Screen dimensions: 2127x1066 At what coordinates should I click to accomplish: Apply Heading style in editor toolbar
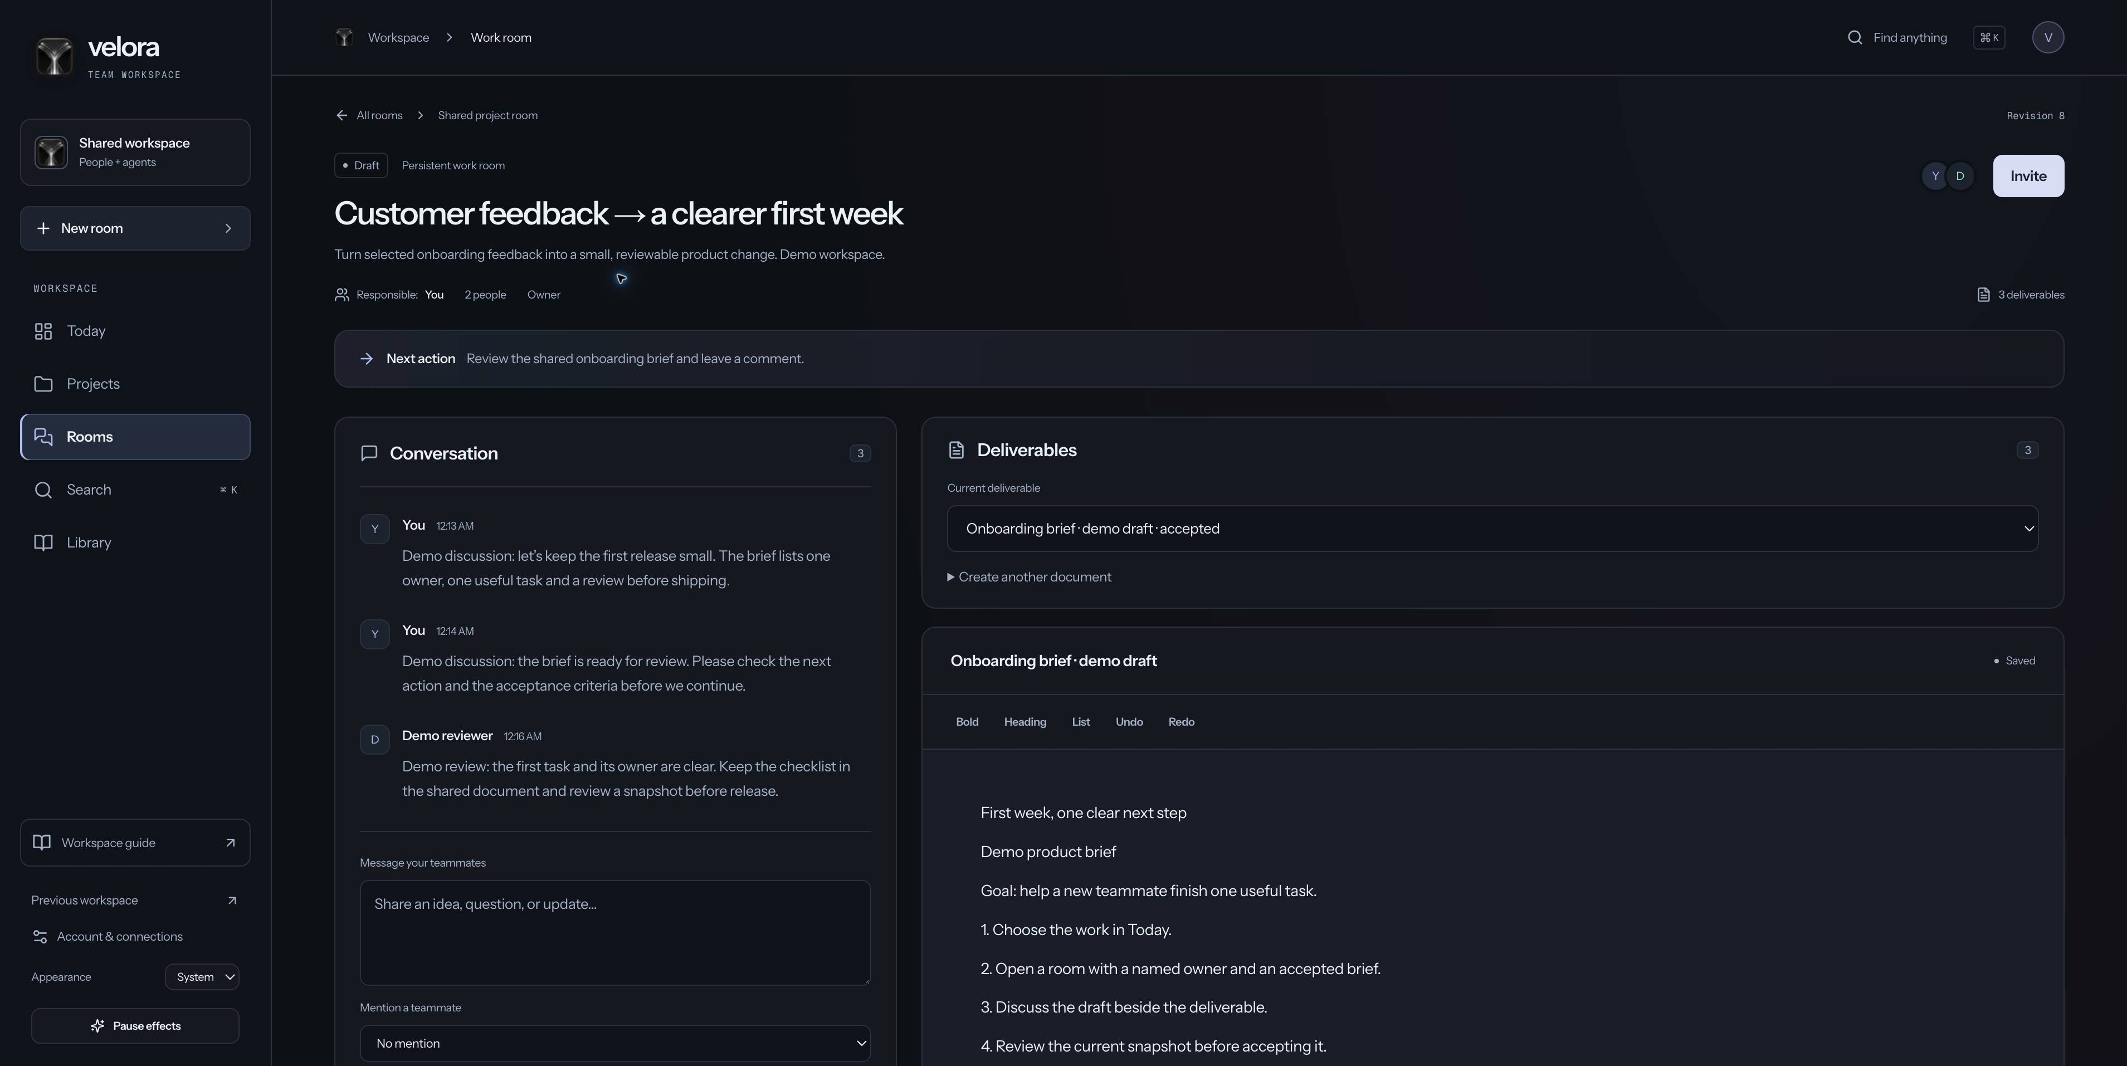(1025, 722)
